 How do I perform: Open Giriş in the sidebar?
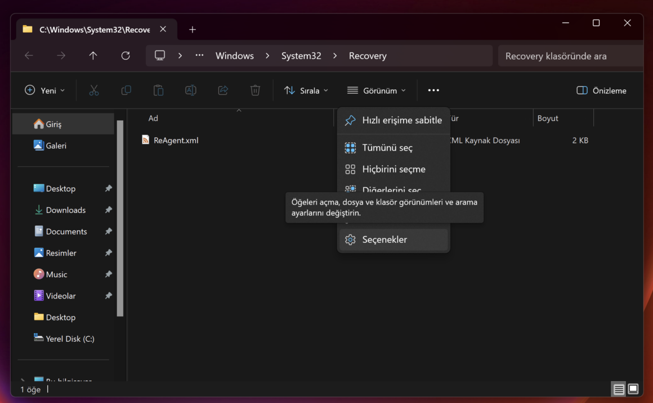63,124
